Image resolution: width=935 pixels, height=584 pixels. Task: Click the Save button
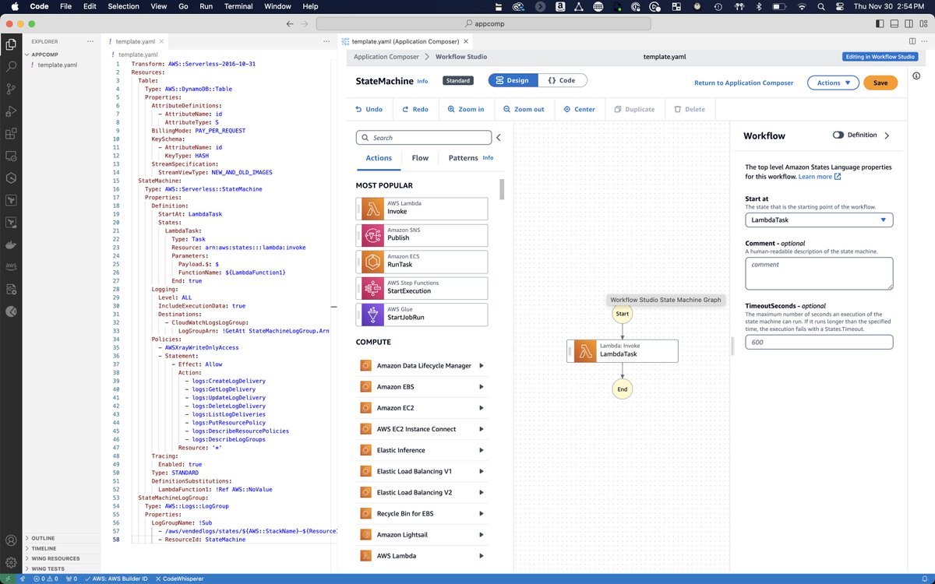point(880,83)
